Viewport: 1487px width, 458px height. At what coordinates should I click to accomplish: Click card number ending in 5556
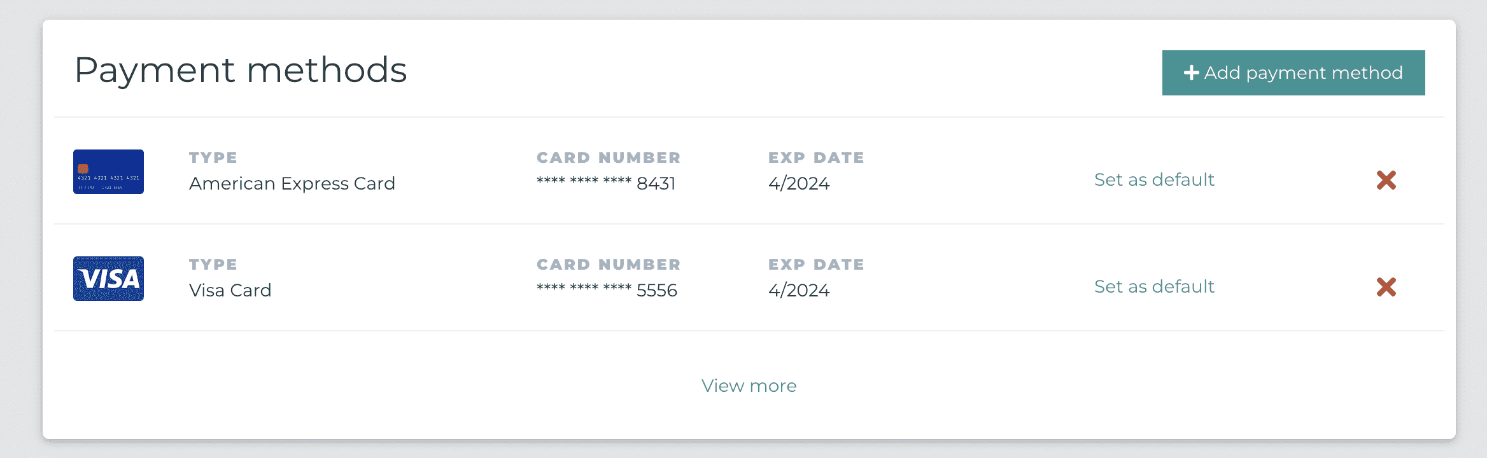point(607,290)
